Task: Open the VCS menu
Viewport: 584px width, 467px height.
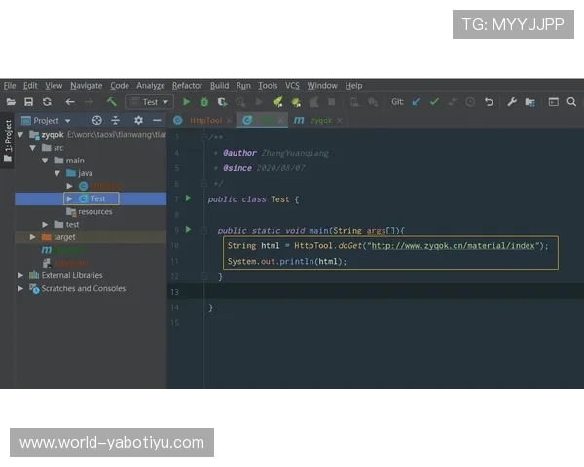Action: pyautogui.click(x=292, y=86)
